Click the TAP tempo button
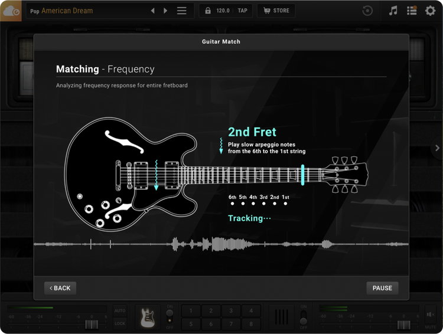Screen dimensions: 443x334 point(242,11)
